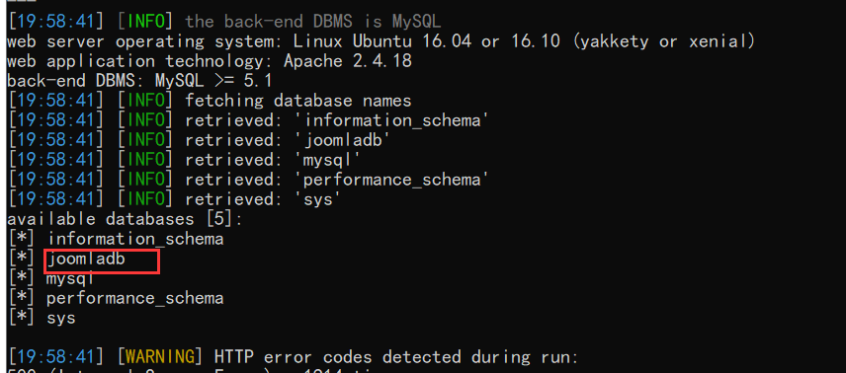Click 'the back-end DBMS is MySQL' message
Viewport: 846px width, 373px height.
[x=313, y=22]
